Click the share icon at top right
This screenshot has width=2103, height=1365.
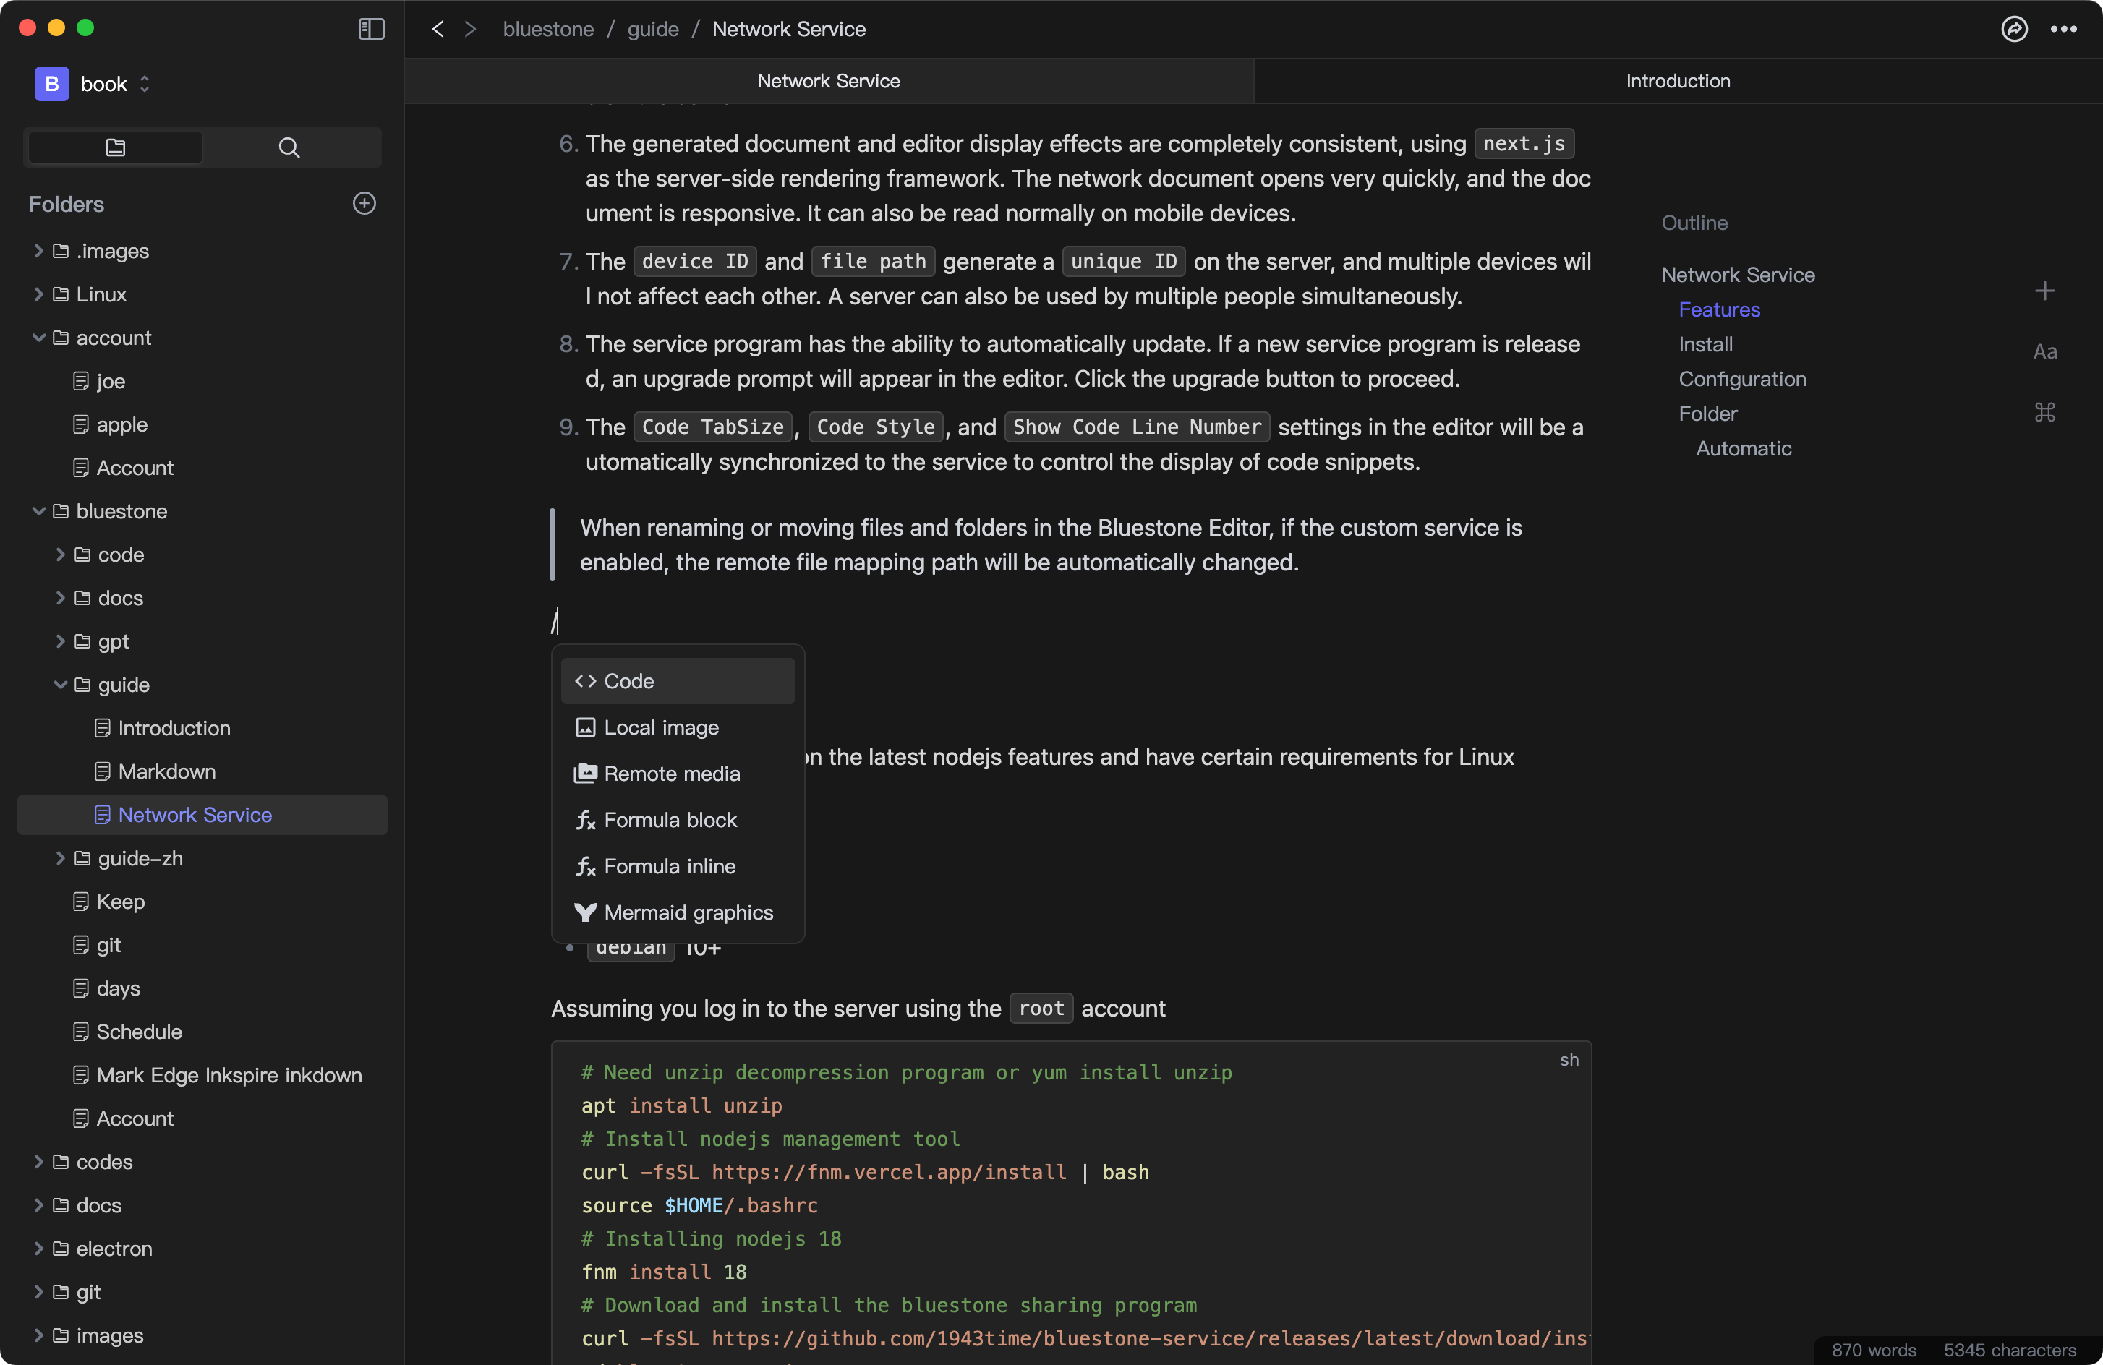2014,29
